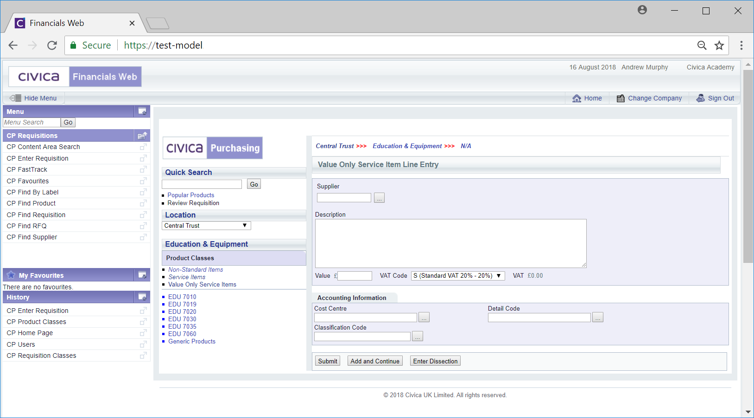
Task: Open CP Content Area Search in new window icon
Action: (x=143, y=147)
